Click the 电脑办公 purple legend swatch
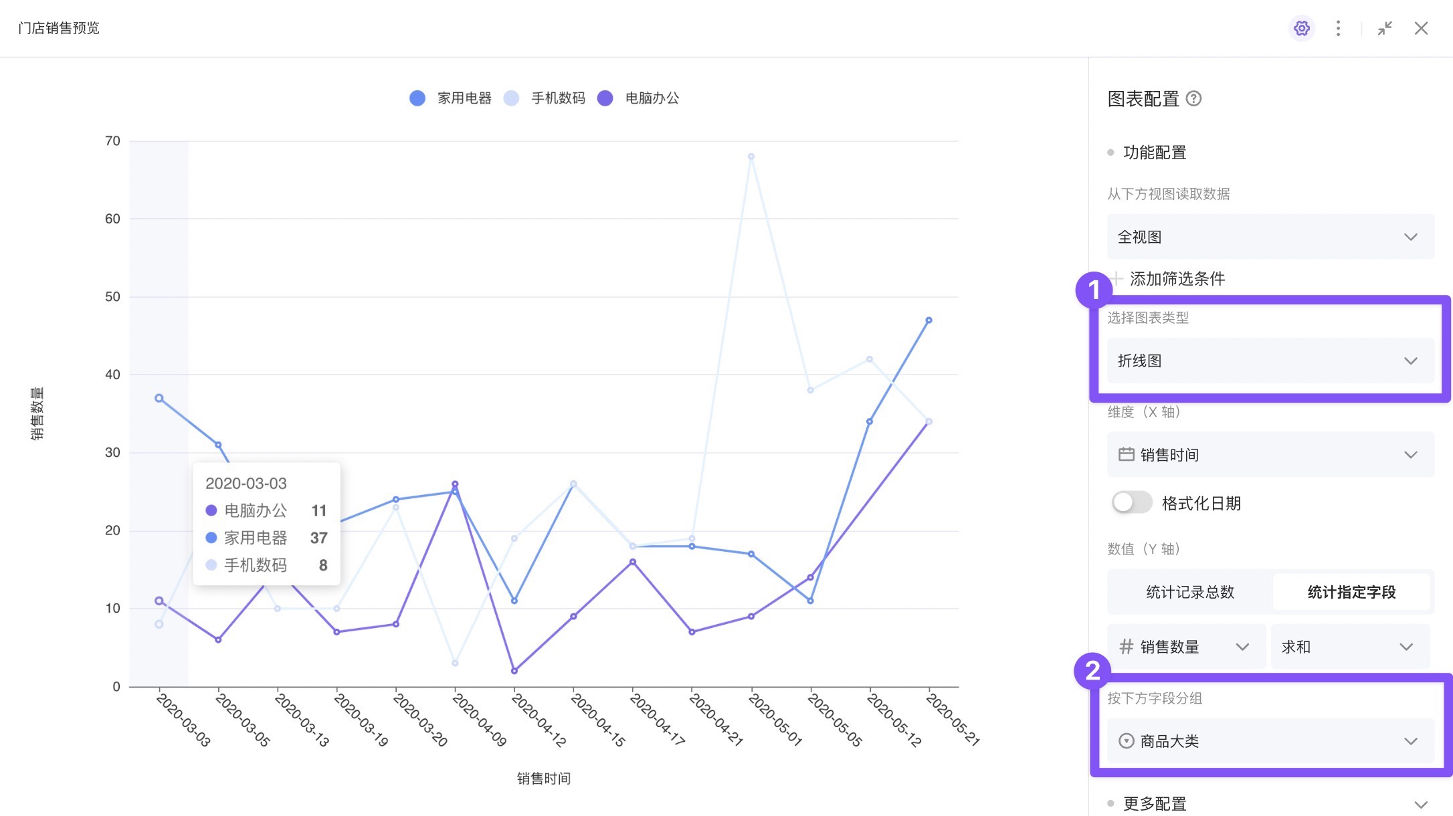This screenshot has width=1453, height=816. pyautogui.click(x=605, y=98)
